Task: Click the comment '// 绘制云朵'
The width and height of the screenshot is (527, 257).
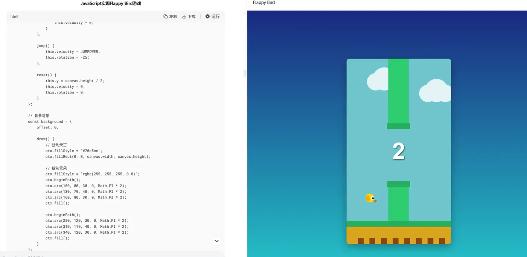Action: click(56, 168)
